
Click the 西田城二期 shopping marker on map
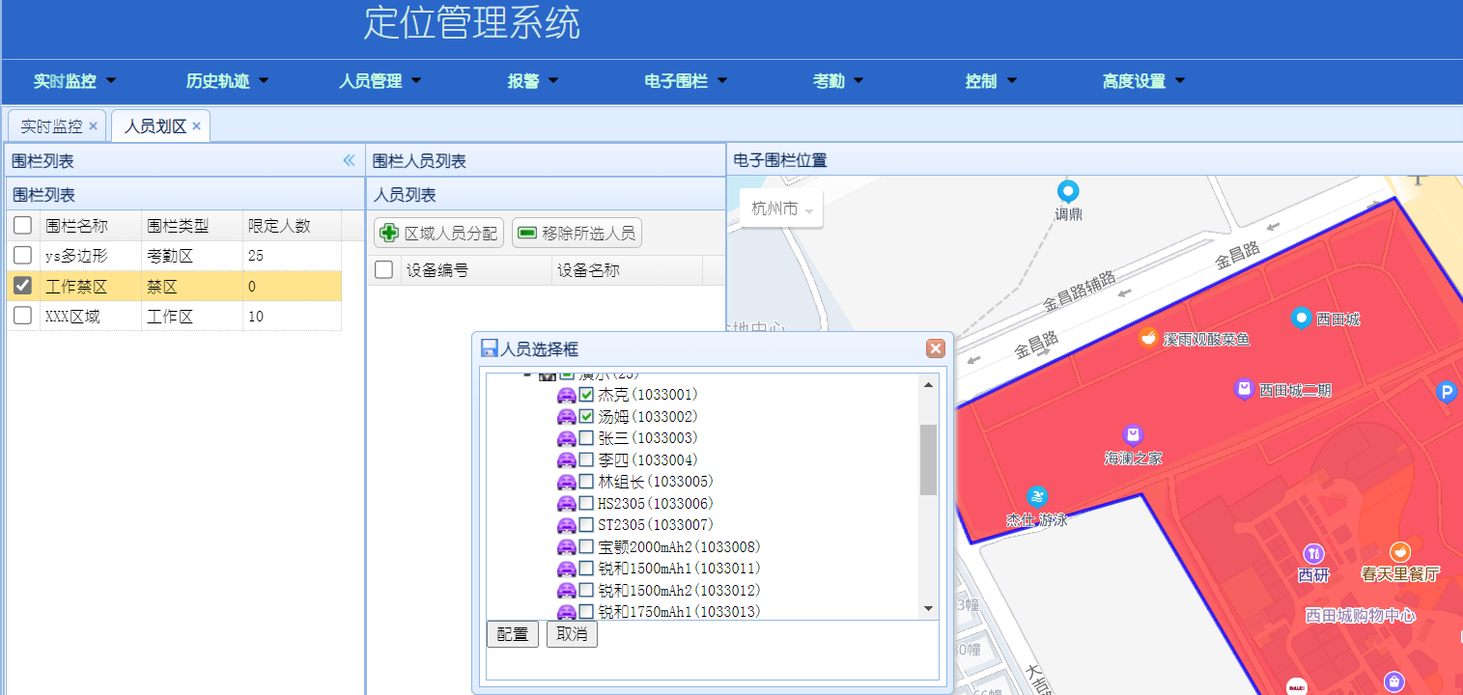1244,389
